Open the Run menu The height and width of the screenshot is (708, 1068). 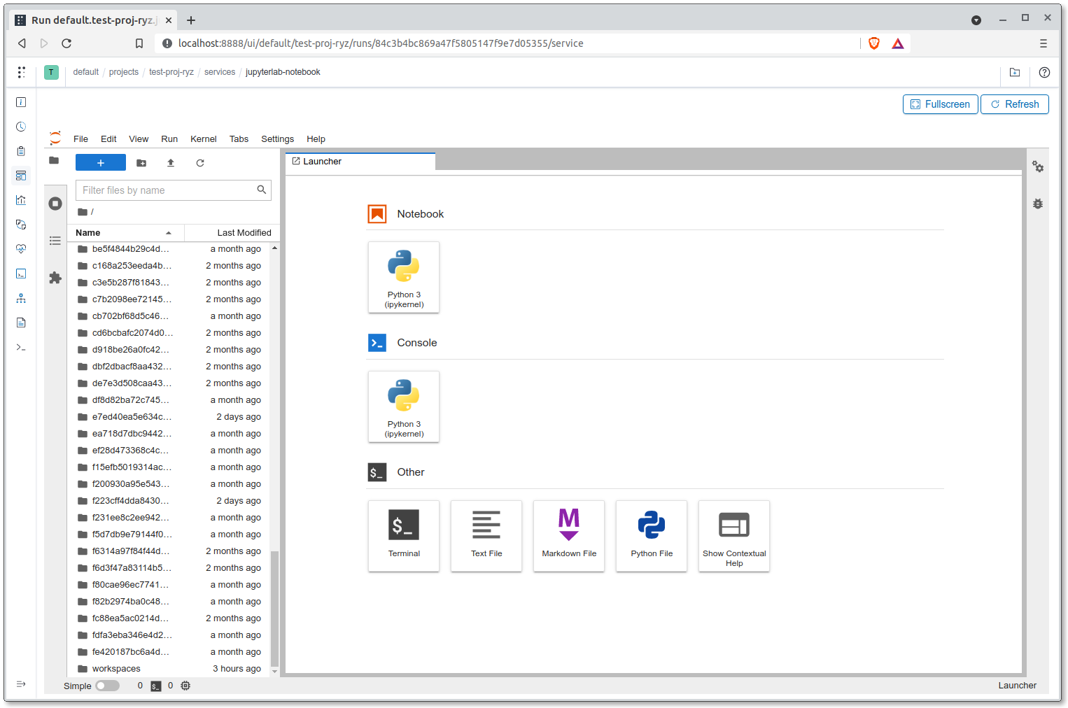169,139
